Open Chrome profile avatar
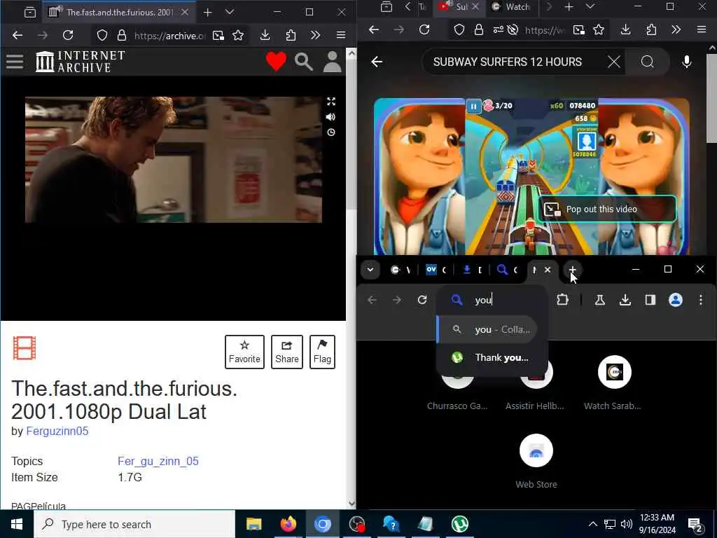 [x=676, y=300]
